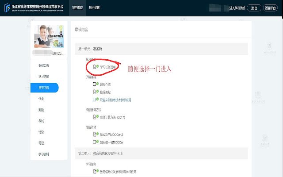283x177 pixels.
Task: Click document icon beside 学习任务清单
Action: (94, 67)
